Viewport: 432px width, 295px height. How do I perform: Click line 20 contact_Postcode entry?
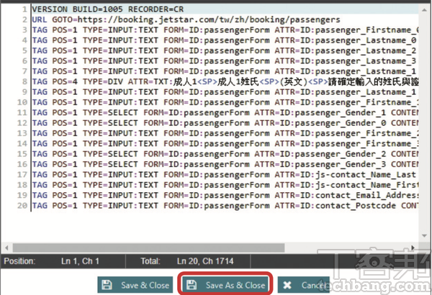click(x=225, y=206)
